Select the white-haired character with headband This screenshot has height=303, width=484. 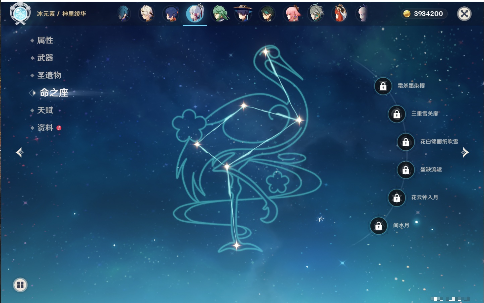click(147, 14)
